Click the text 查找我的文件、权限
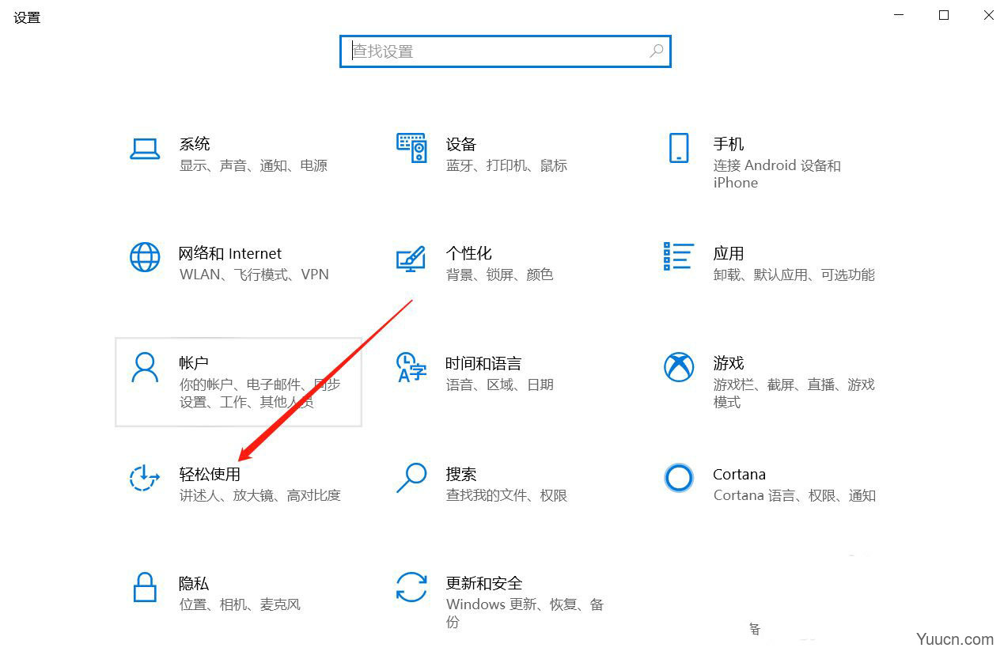 click(506, 495)
